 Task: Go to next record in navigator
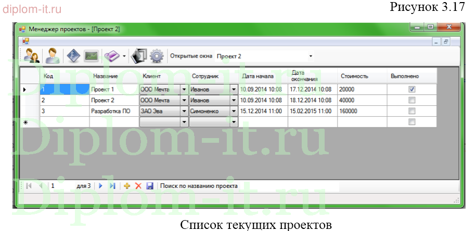(101, 186)
